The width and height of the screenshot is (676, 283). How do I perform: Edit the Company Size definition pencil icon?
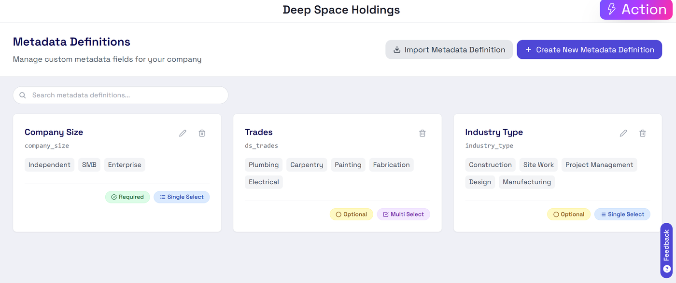click(183, 133)
